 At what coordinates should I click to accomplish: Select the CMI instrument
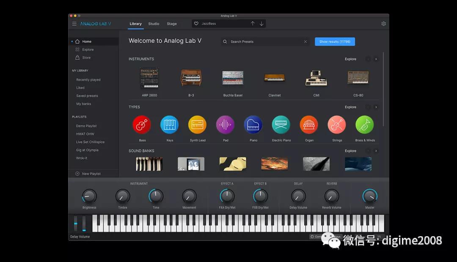316,78
